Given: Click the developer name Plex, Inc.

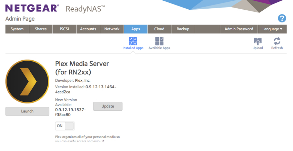Looking at the screenshot, I should 83,81.
